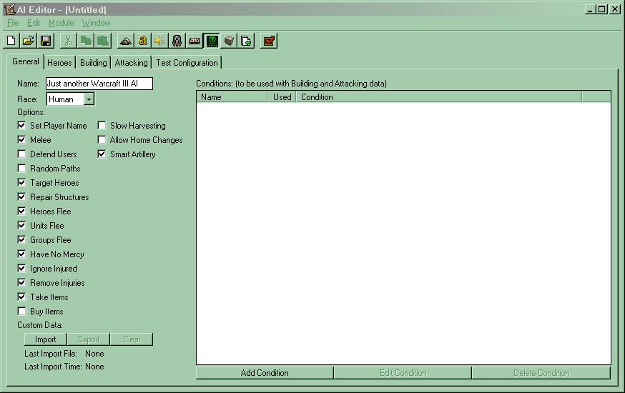This screenshot has height=393, width=625.
Task: Click the Paste toolbar icon
Action: pyautogui.click(x=103, y=41)
